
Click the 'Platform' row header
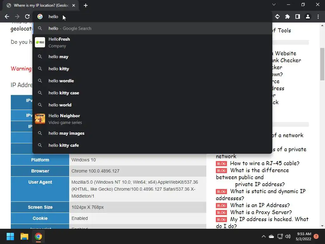pos(40,160)
